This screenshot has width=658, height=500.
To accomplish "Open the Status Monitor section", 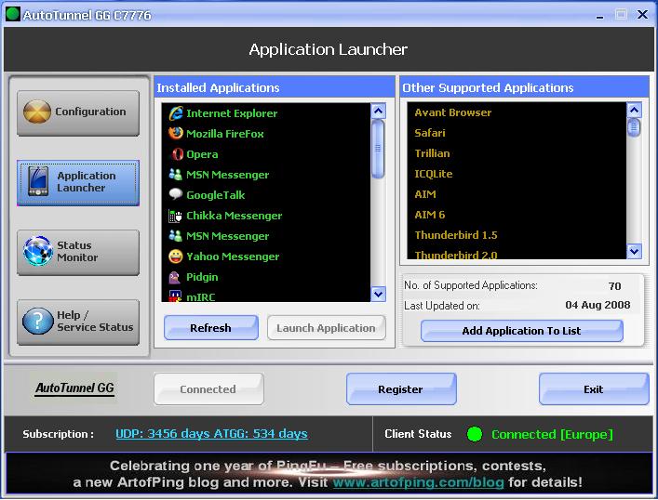I will tap(78, 252).
